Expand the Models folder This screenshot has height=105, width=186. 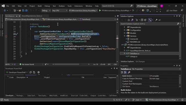coord(124,33)
